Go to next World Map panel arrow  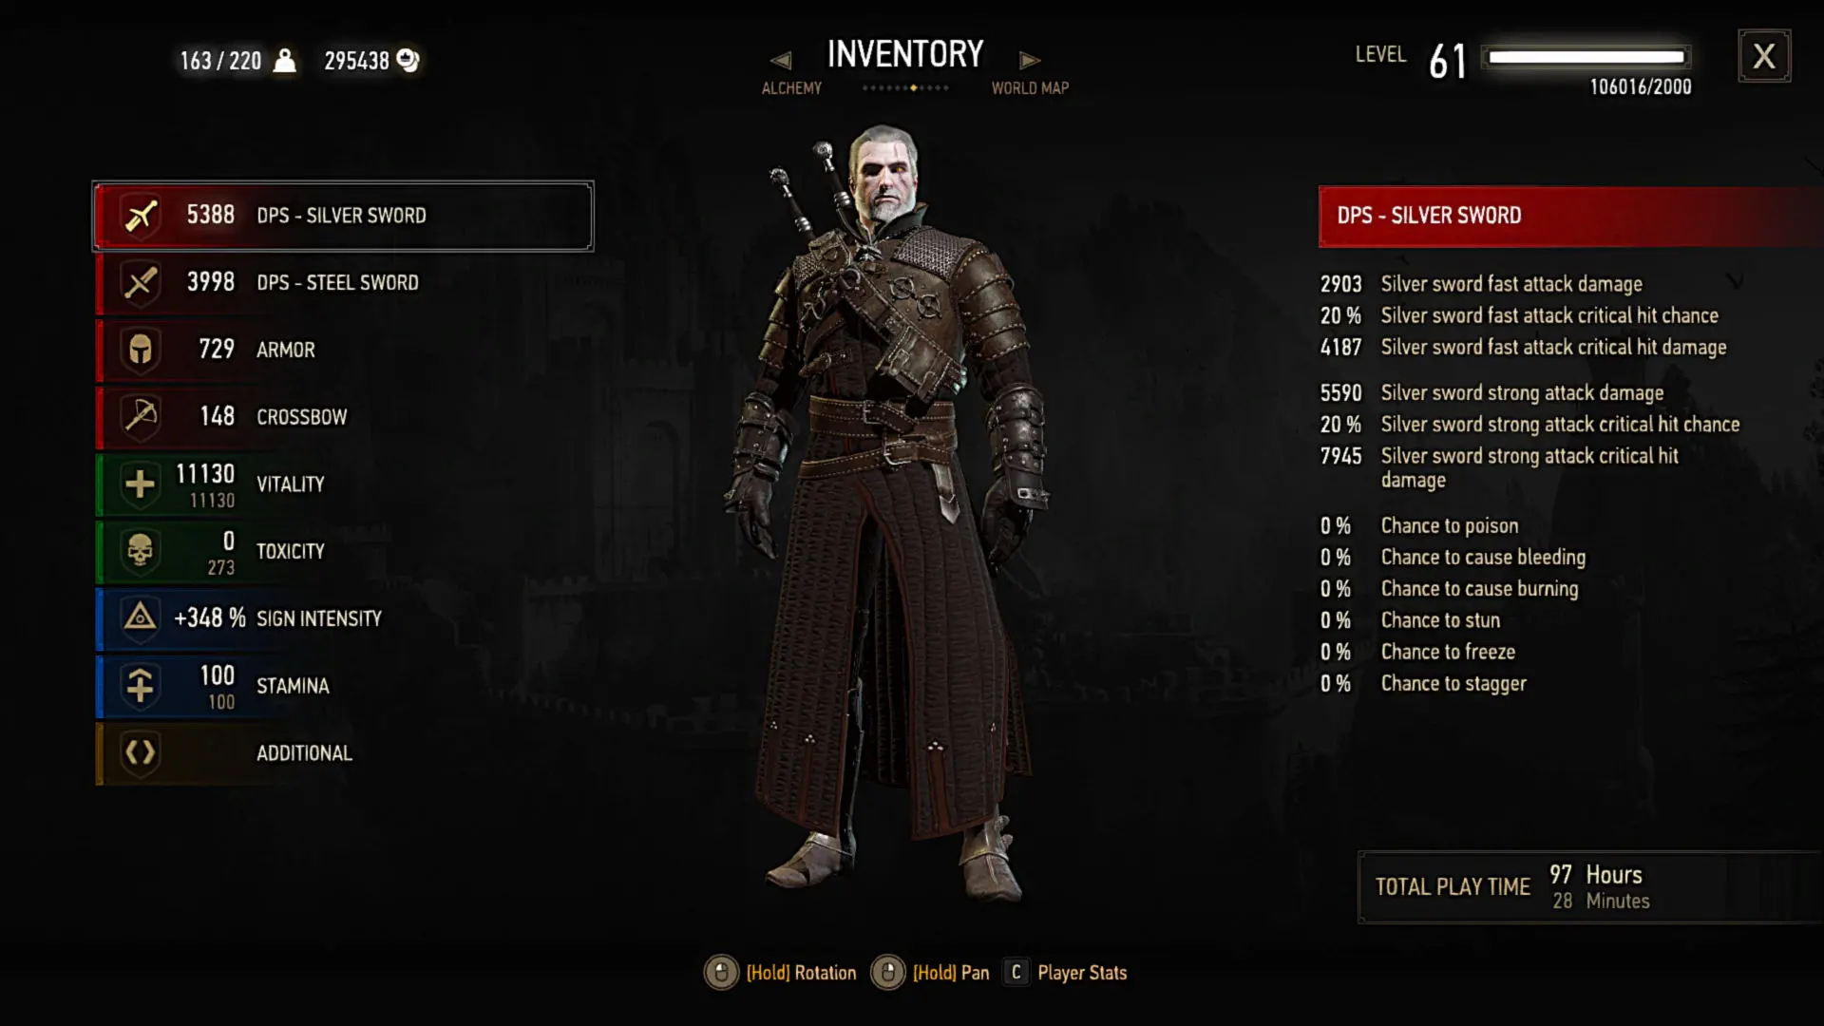coord(1030,61)
